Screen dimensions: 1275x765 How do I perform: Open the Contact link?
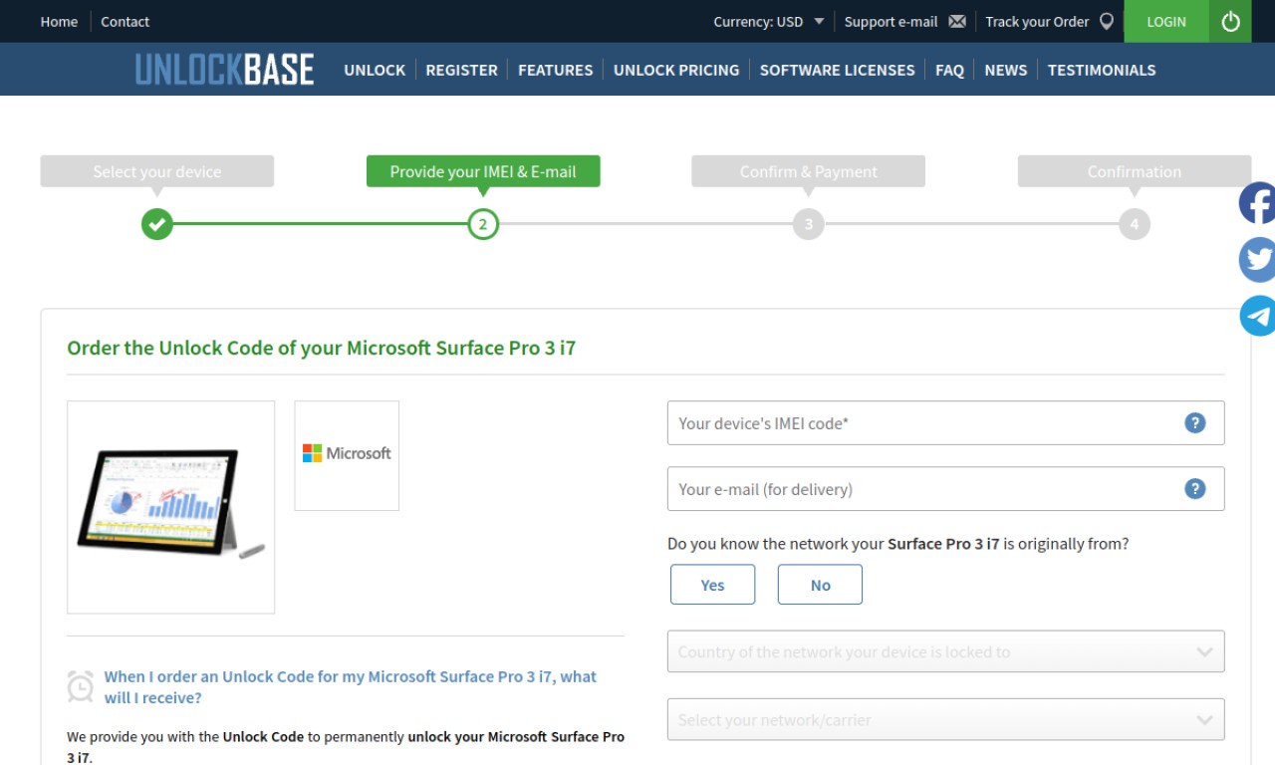(125, 21)
